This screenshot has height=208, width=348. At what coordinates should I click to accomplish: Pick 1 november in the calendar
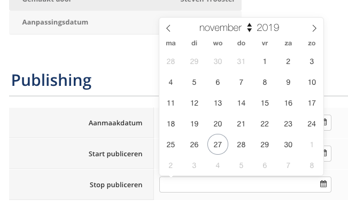pos(265,61)
